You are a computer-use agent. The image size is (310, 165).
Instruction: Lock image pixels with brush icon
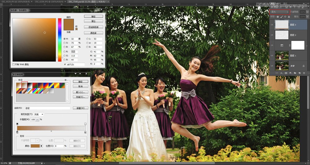[281, 17]
